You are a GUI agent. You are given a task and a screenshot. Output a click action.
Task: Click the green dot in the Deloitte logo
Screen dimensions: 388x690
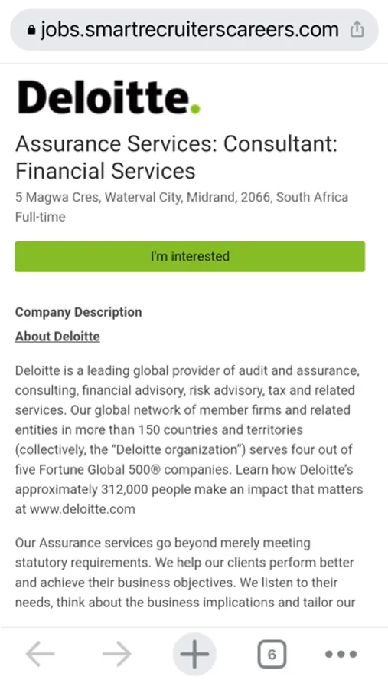coord(195,109)
